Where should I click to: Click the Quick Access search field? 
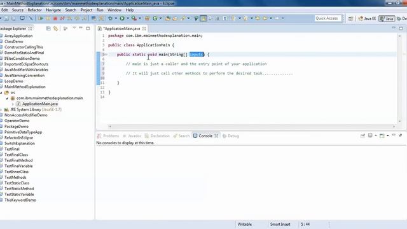pyautogui.click(x=328, y=18)
